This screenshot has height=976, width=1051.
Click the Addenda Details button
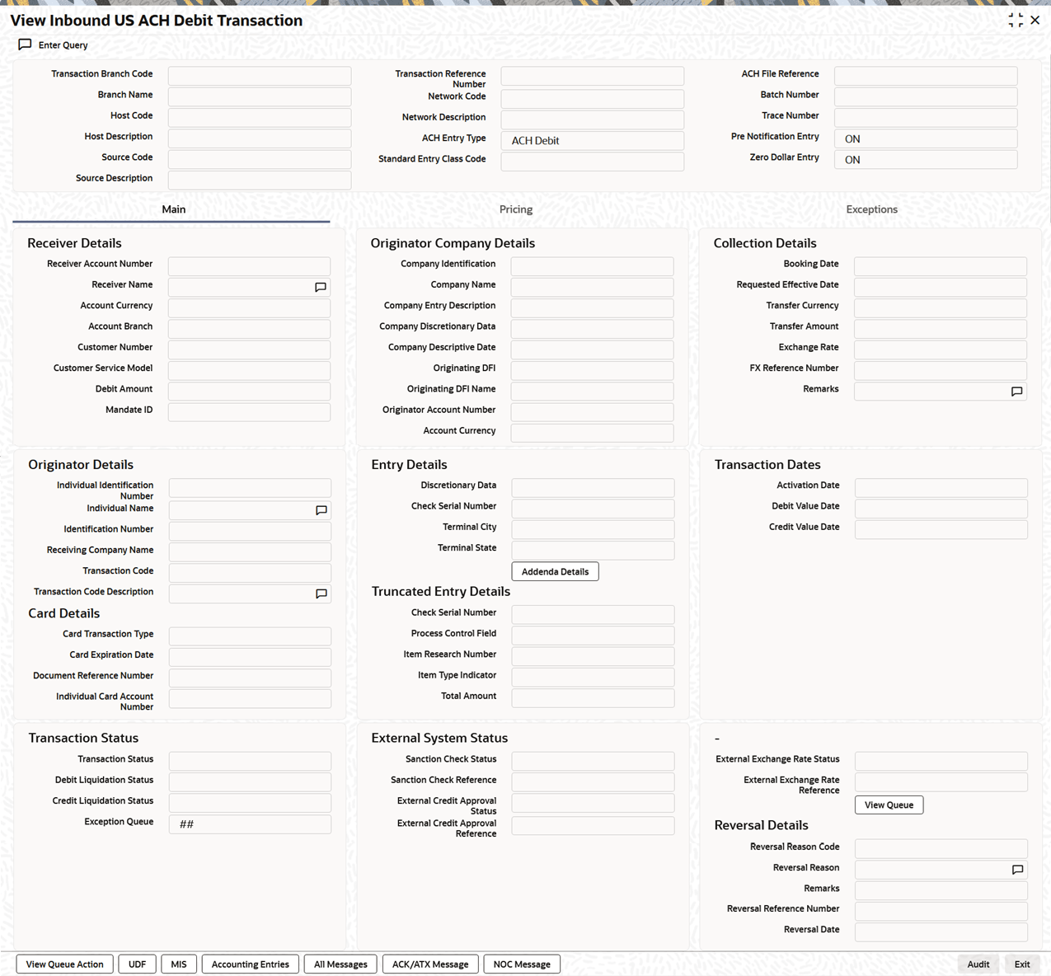tap(555, 571)
